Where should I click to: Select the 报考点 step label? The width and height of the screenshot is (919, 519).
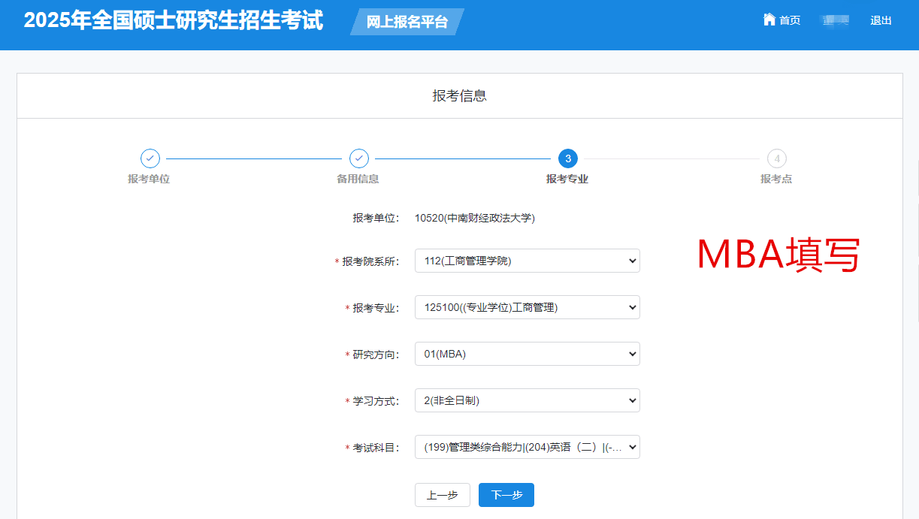click(775, 179)
